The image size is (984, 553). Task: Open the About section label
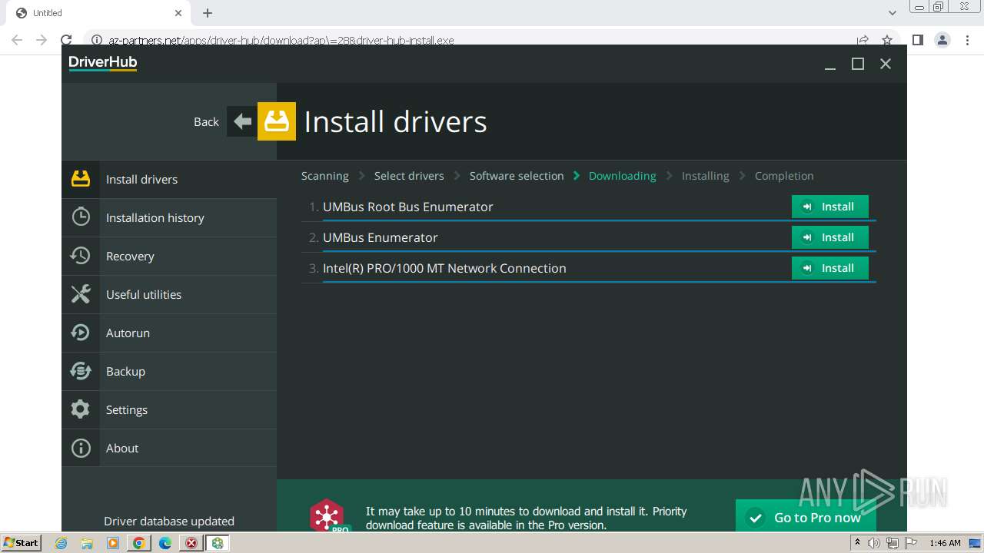point(122,448)
